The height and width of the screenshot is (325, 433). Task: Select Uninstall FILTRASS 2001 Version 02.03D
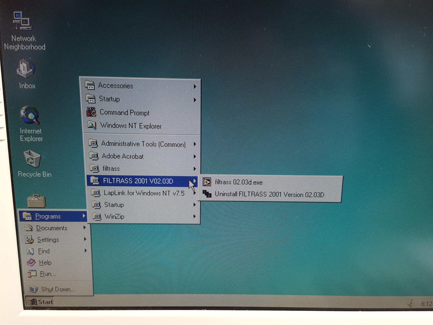pyautogui.click(x=269, y=194)
